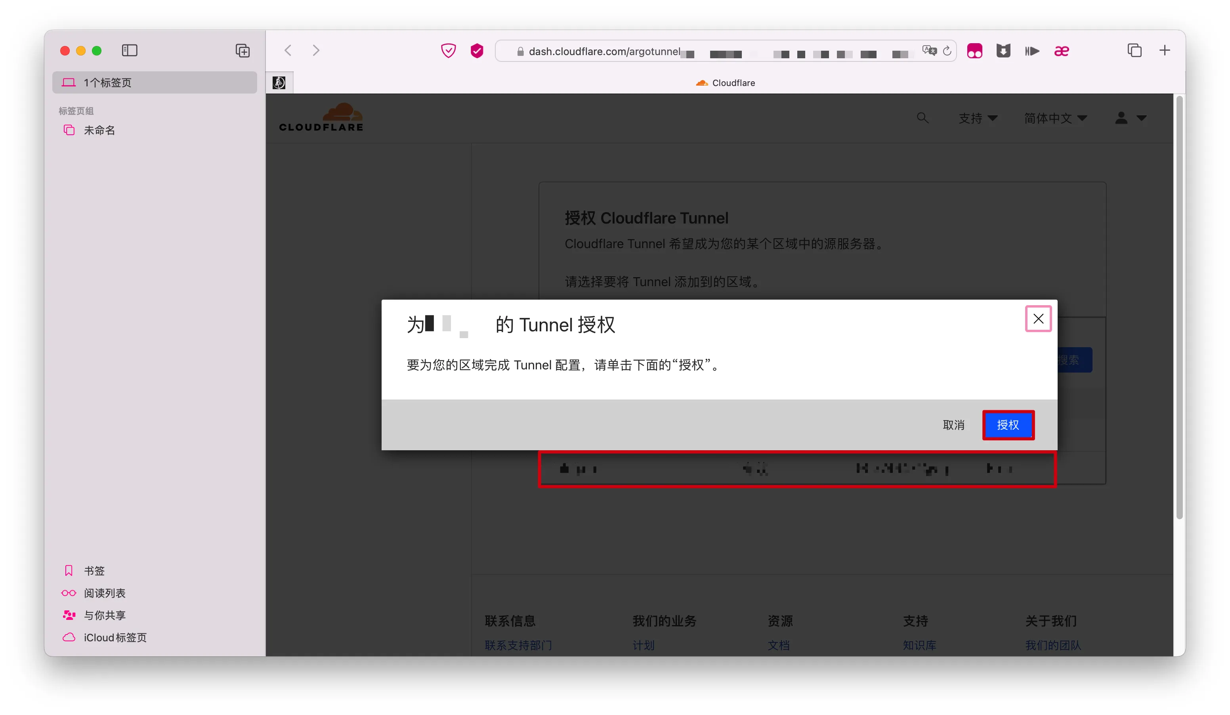Click the 资源 footer heading
The image size is (1230, 715).
(x=780, y=621)
